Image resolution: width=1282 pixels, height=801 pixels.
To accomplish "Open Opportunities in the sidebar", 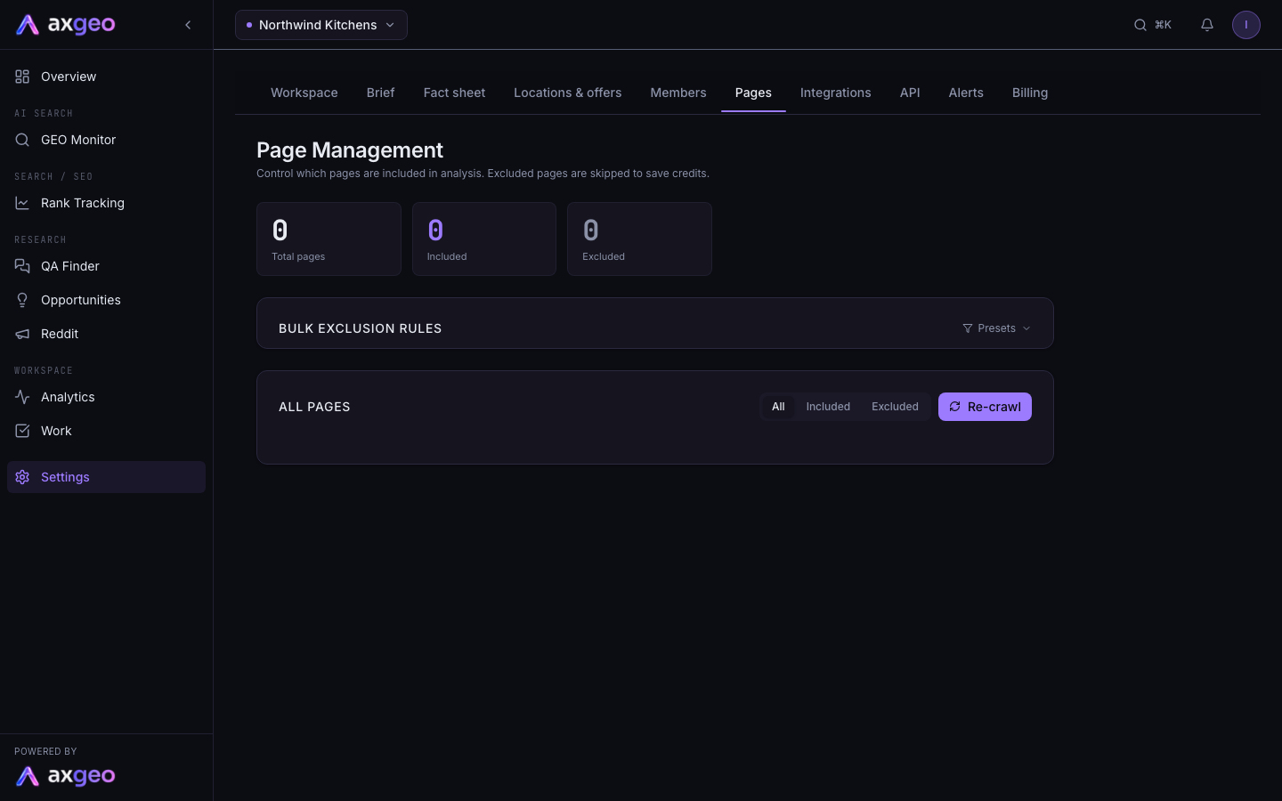I will click(x=106, y=300).
